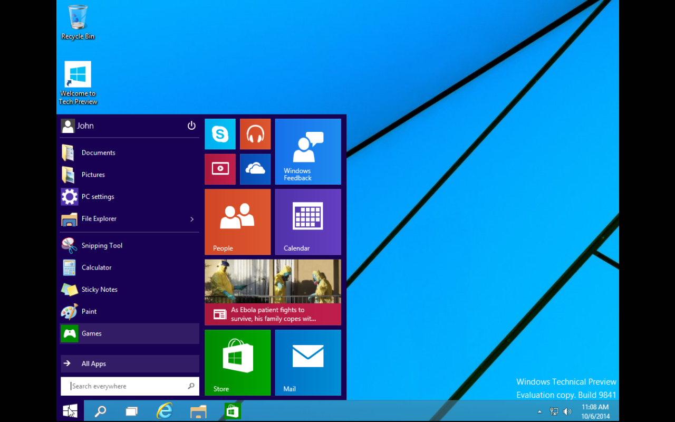
Task: Open the Ebola news story tile
Action: (x=273, y=292)
